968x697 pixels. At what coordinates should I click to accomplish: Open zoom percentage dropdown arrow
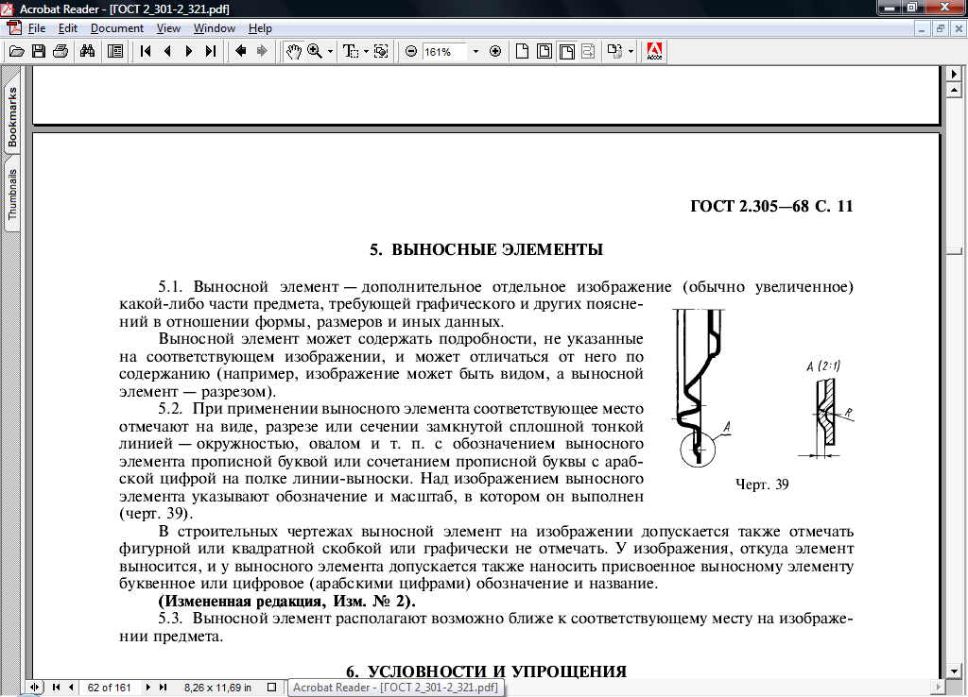pos(475,52)
